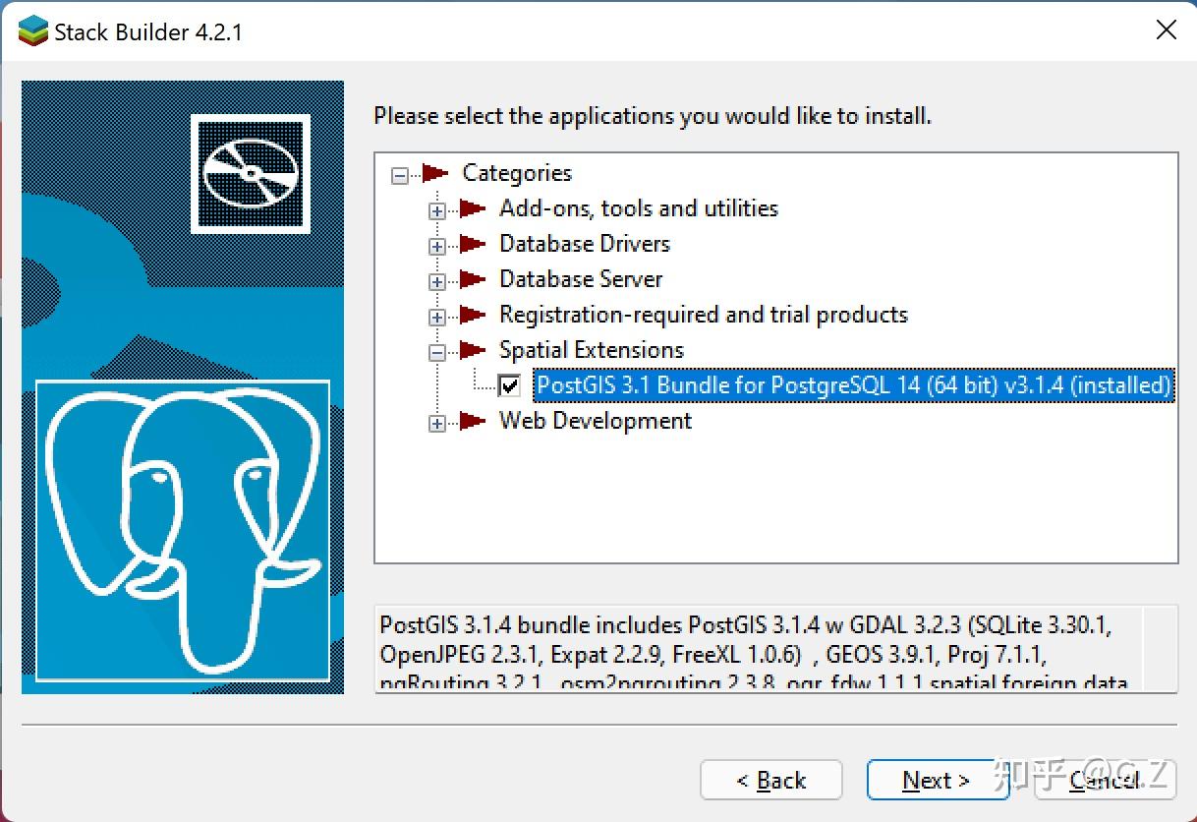This screenshot has width=1197, height=822.
Task: Click the arrow icon beside Web Development
Action: [473, 421]
